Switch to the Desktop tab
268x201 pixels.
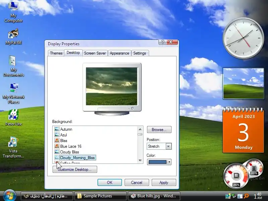(73, 53)
